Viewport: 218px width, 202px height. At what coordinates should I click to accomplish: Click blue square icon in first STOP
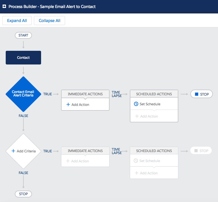[197, 94]
